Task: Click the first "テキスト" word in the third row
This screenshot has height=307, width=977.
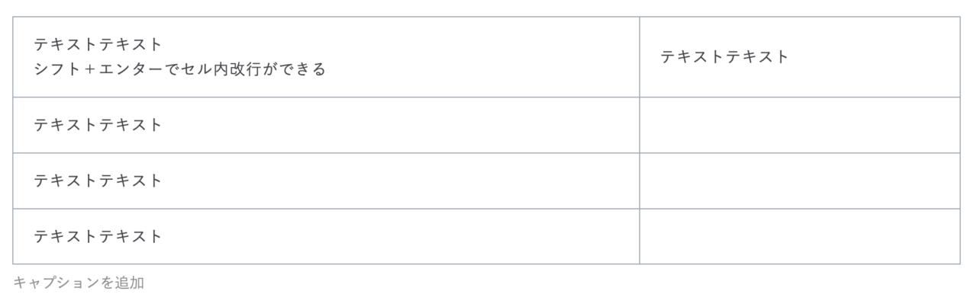Action: click(66, 181)
